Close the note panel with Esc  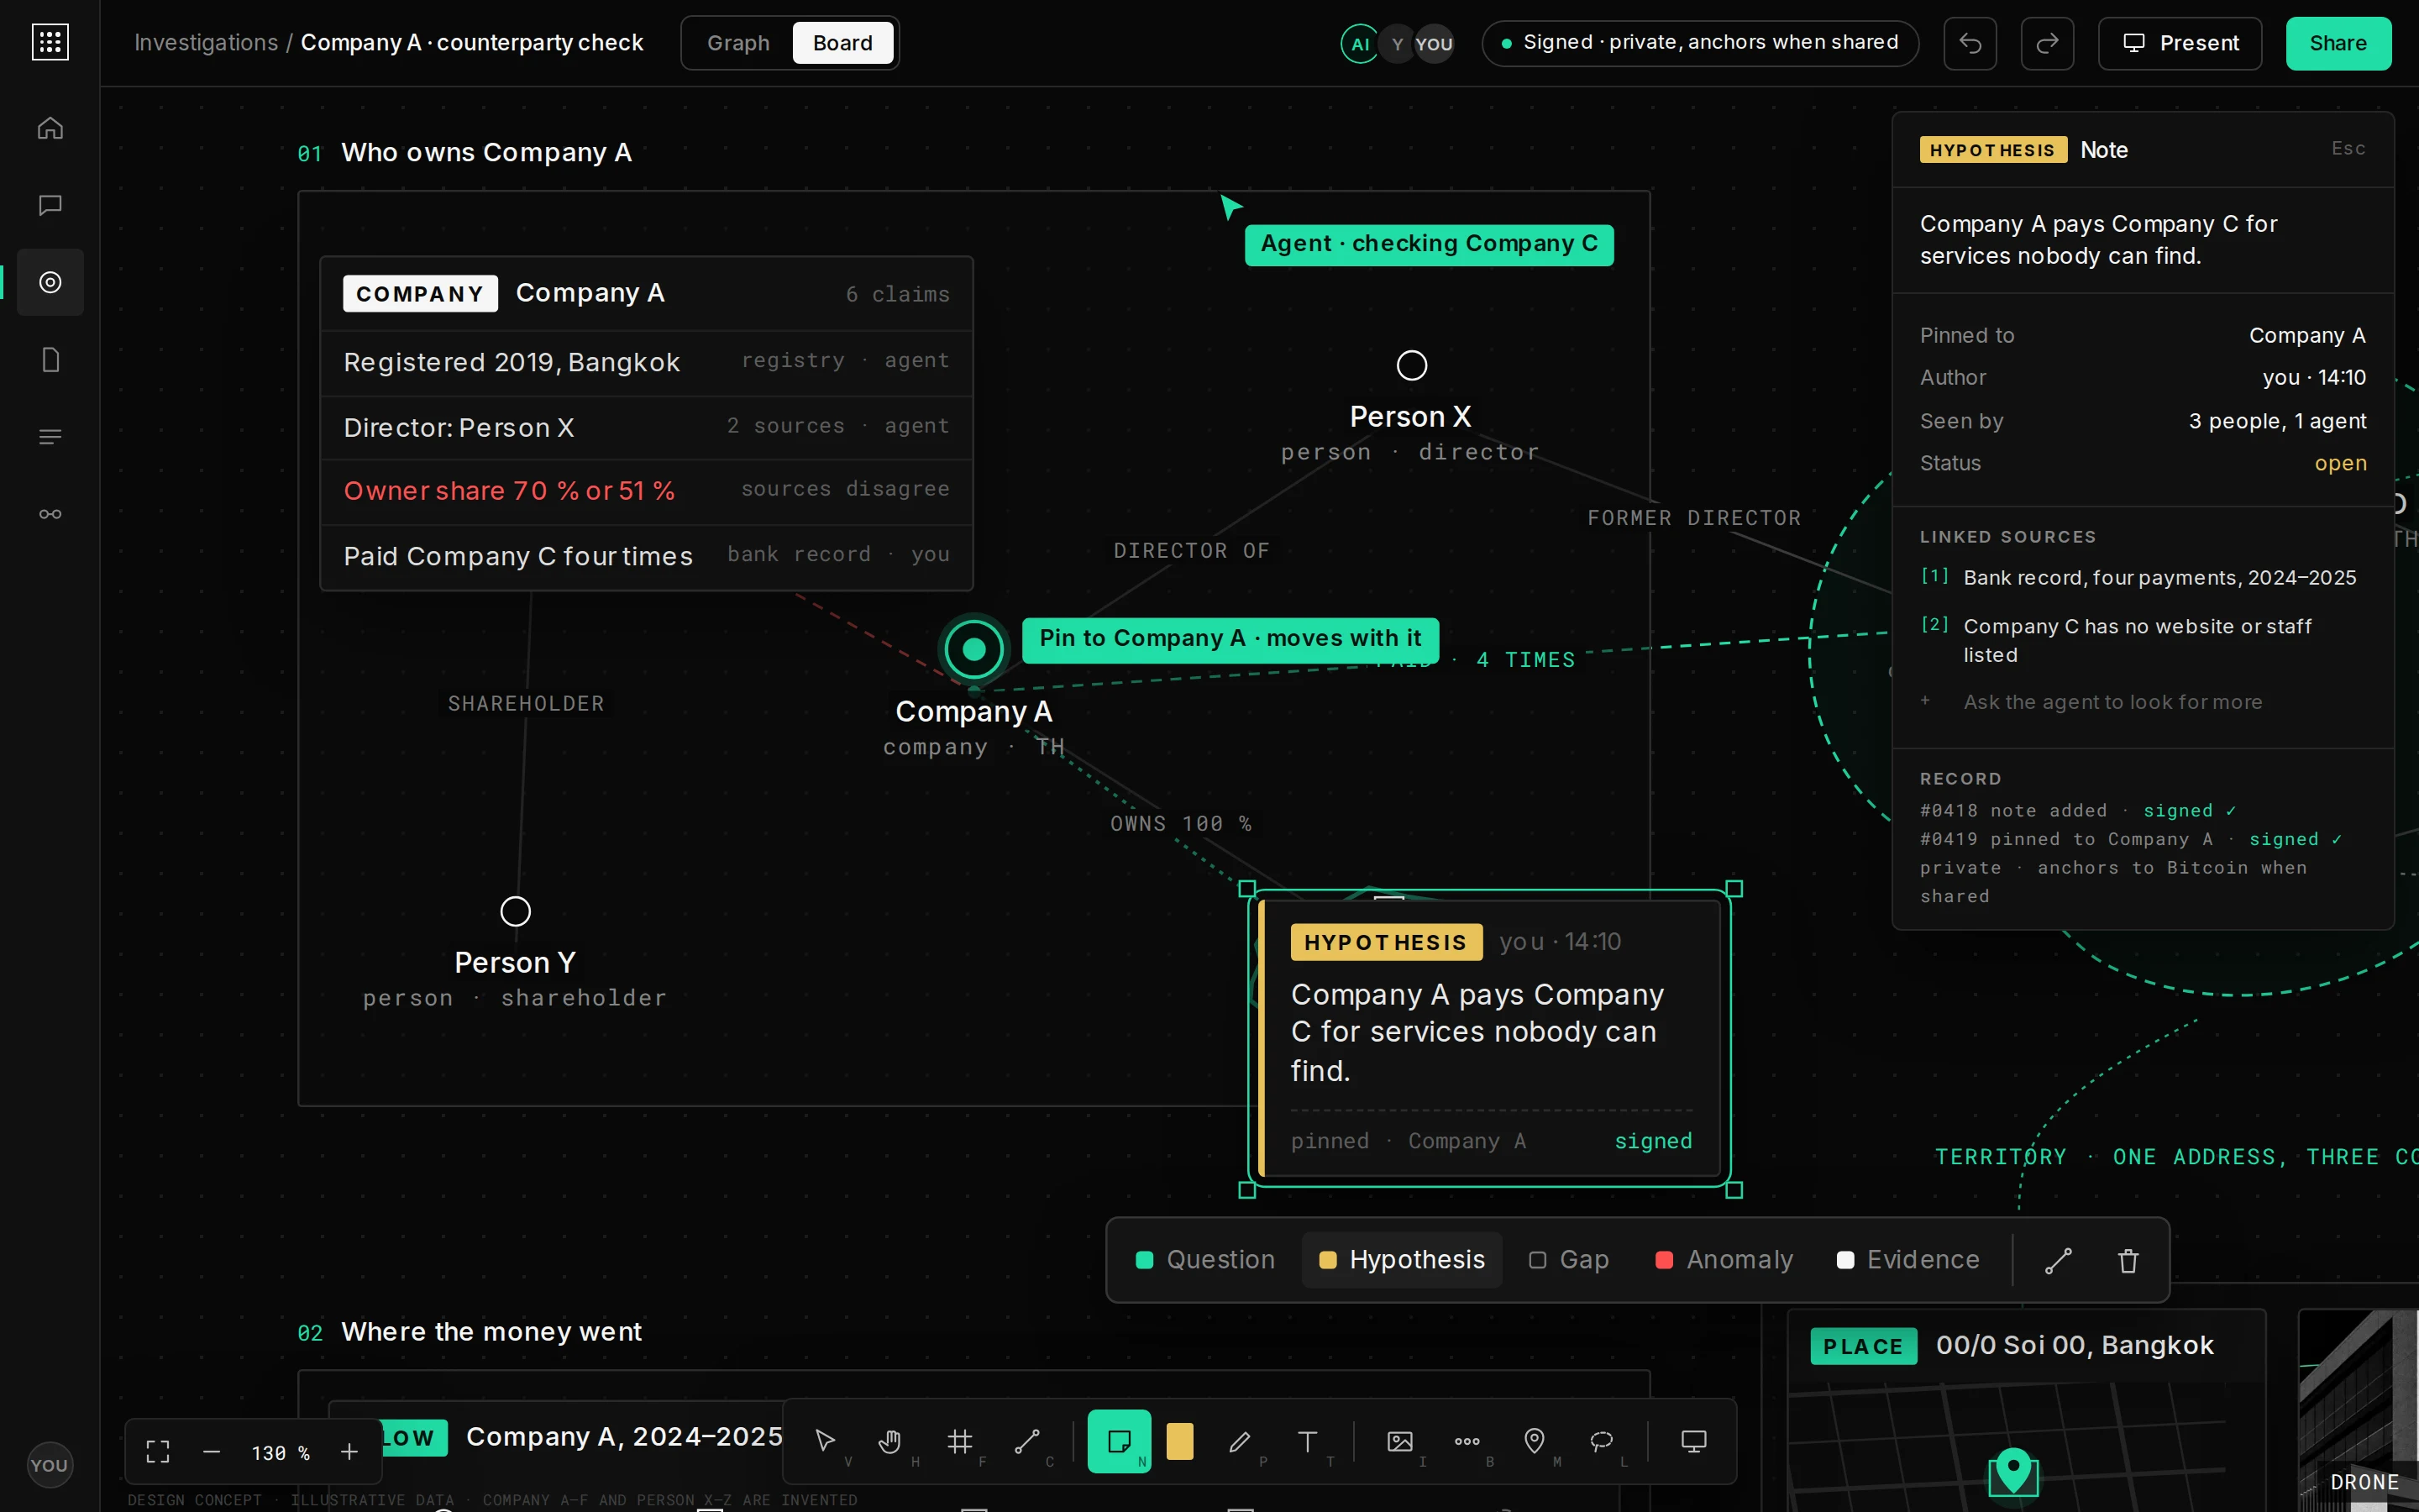click(x=2348, y=149)
